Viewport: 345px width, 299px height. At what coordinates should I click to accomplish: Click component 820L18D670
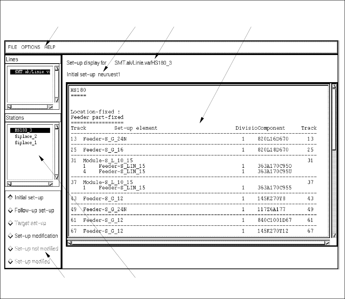point(273,150)
